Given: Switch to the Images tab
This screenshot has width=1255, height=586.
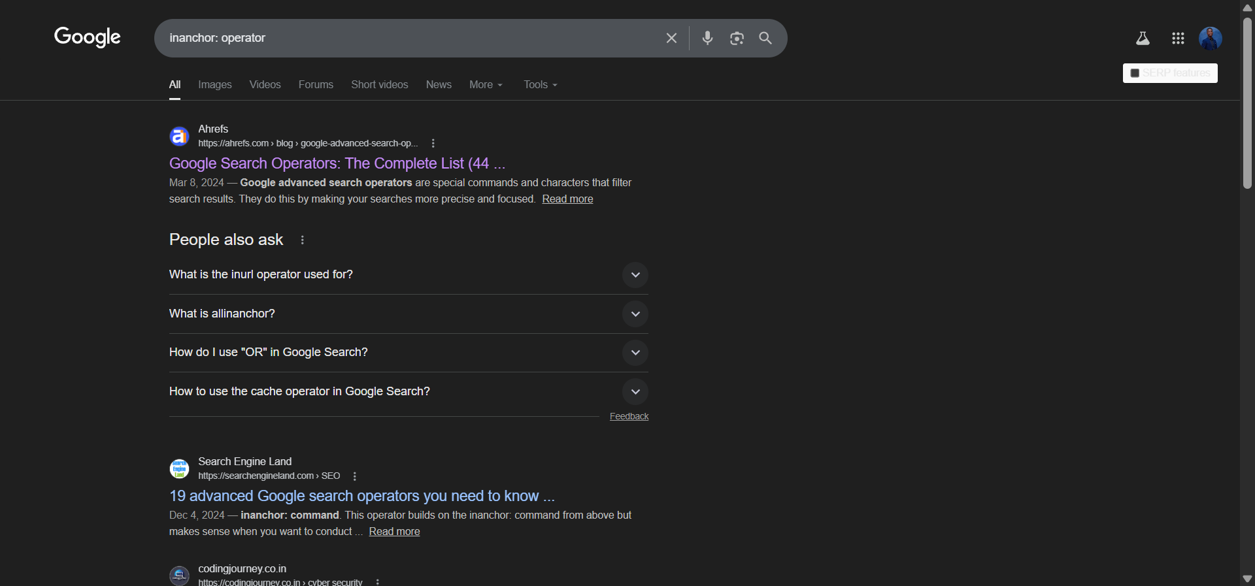Looking at the screenshot, I should 215,85.
